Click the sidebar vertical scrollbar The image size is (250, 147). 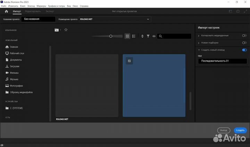click(50, 84)
